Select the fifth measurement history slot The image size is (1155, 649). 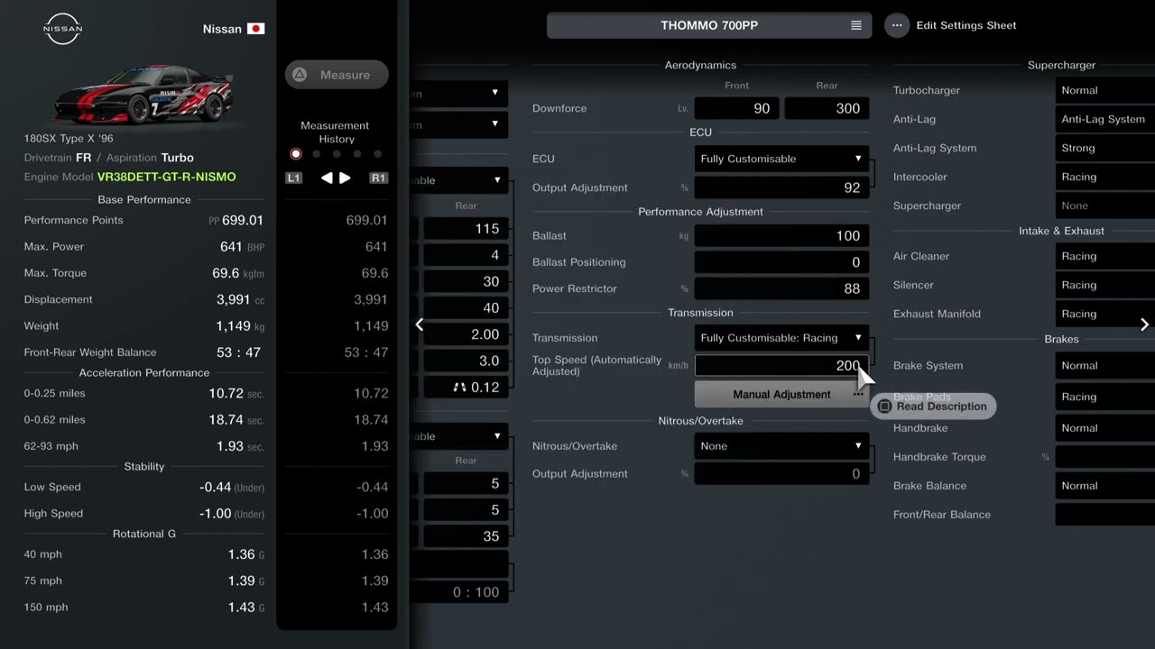tap(378, 154)
